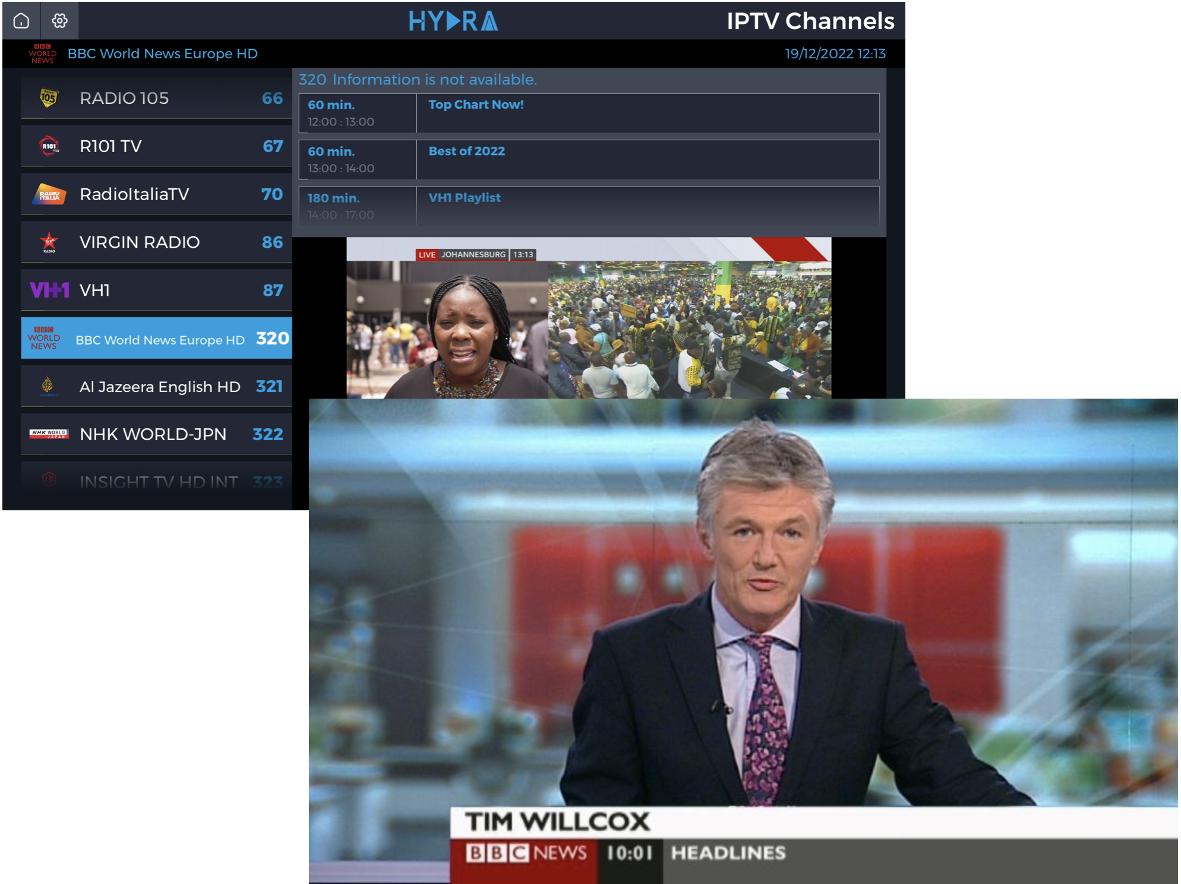
Task: Open the Top Chart Now! programme entry
Action: coord(589,113)
